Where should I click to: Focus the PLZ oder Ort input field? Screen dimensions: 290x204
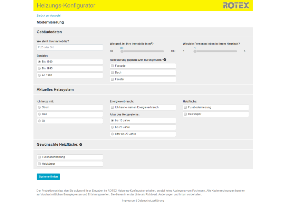[x=70, y=47]
